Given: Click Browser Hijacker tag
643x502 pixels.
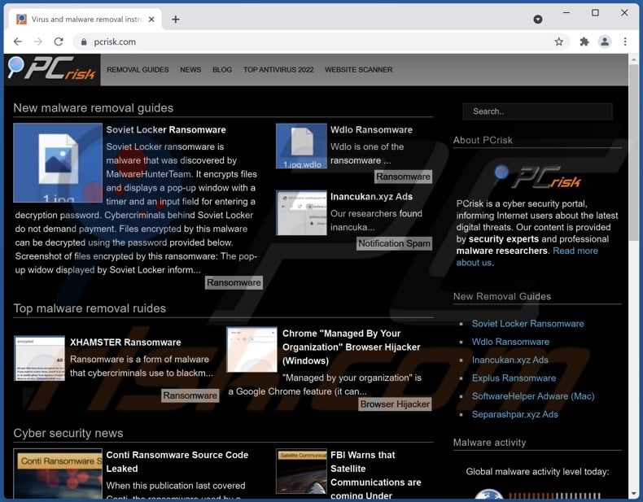Looking at the screenshot, I should 395,404.
